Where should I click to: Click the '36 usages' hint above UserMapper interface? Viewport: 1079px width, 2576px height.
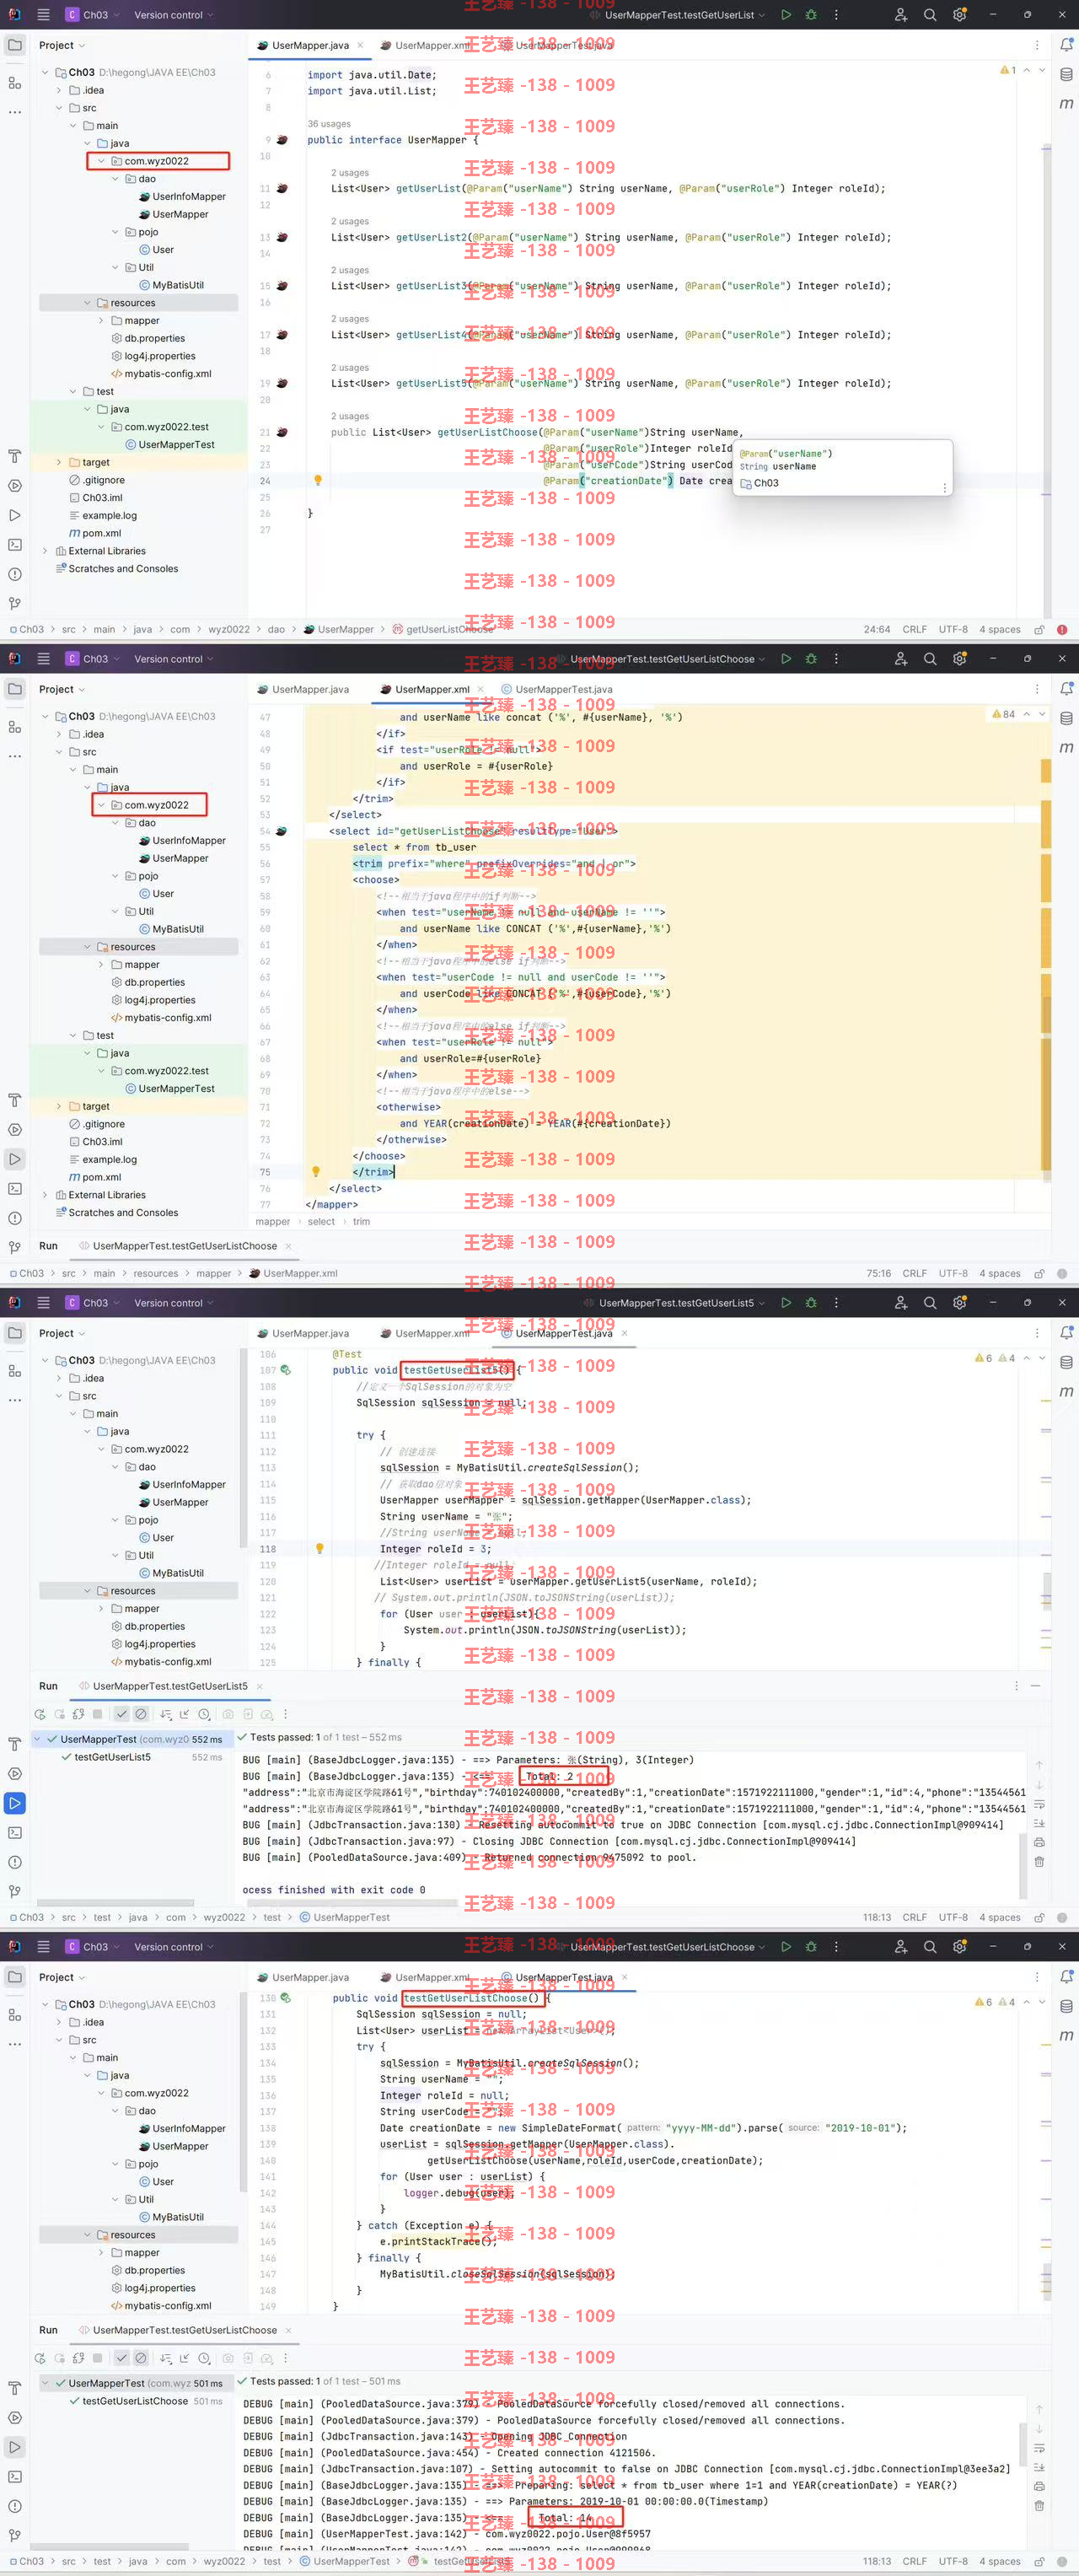click(x=329, y=124)
